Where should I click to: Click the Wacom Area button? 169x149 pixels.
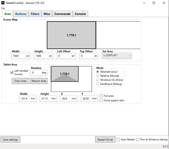[x=39, y=81]
